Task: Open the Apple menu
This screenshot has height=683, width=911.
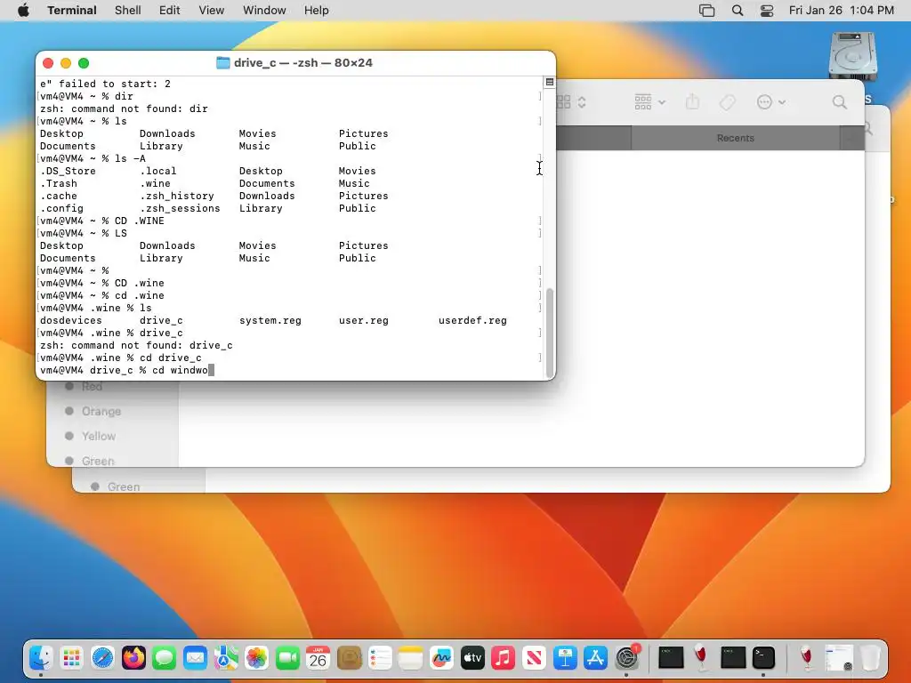Action: pyautogui.click(x=23, y=11)
